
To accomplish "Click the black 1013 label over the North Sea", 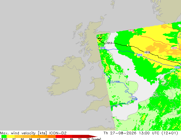I will pyautogui.click(x=147, y=52).
